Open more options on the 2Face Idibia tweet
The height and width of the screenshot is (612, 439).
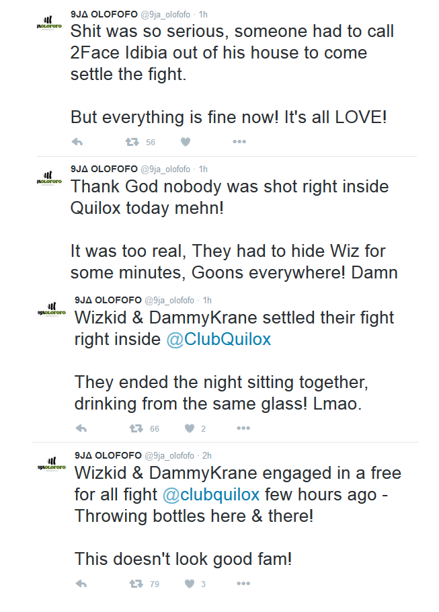tap(239, 142)
